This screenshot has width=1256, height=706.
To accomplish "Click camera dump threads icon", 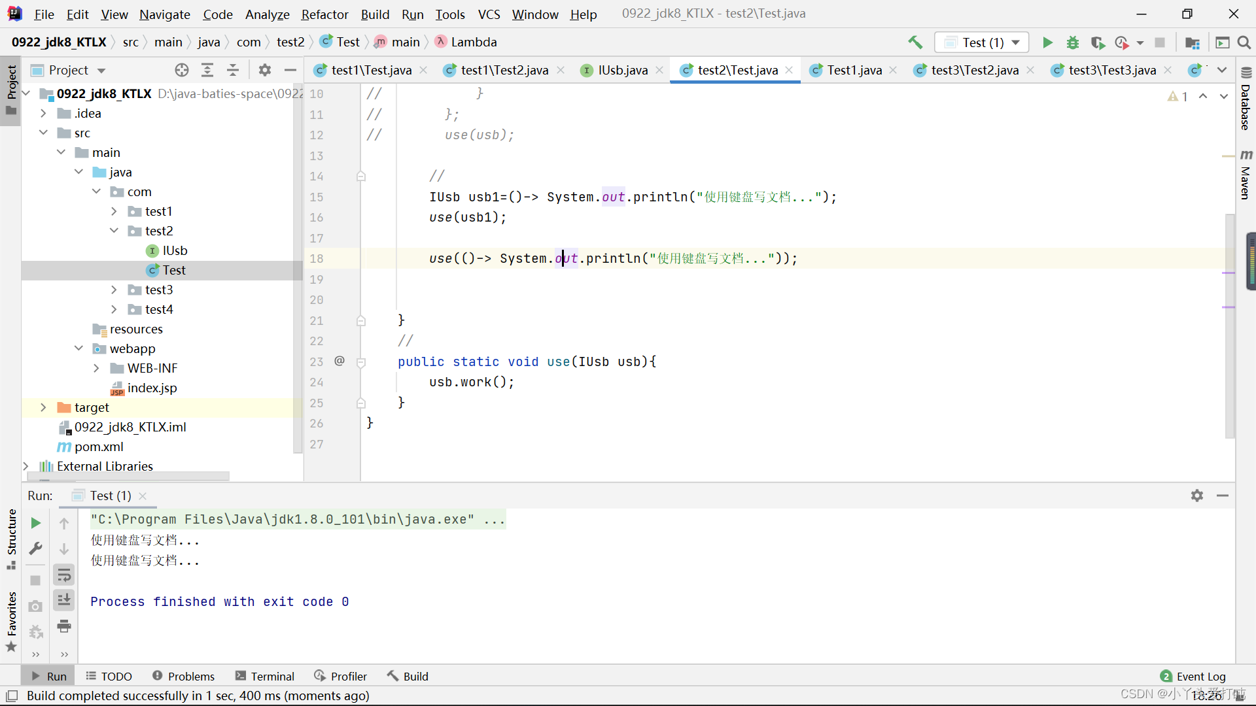I will pyautogui.click(x=36, y=606).
